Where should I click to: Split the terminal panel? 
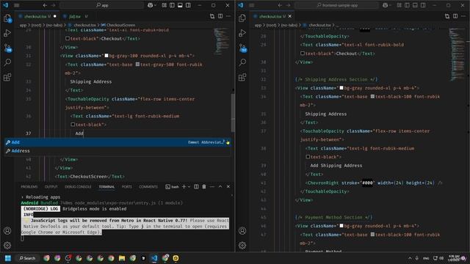coord(196,186)
